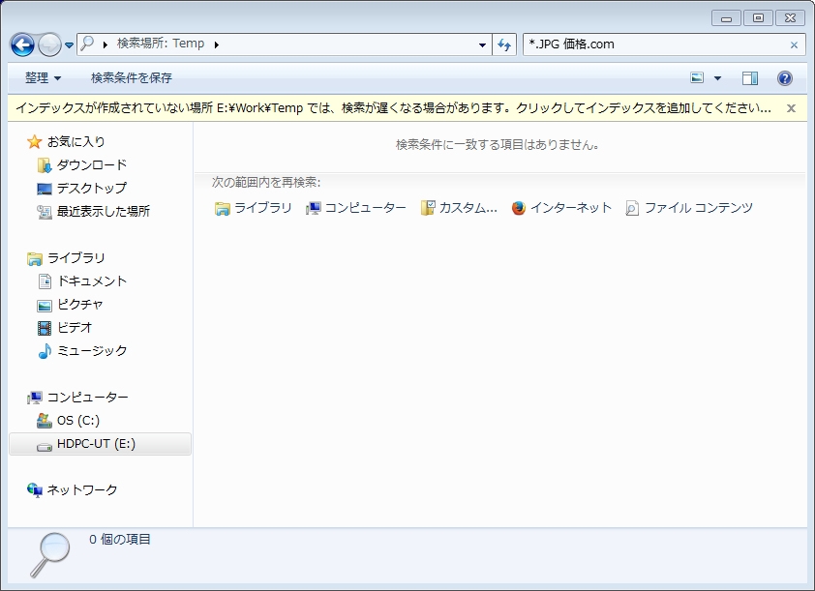815x591 pixels.
Task: Click the network globe icon
Action: coord(35,490)
